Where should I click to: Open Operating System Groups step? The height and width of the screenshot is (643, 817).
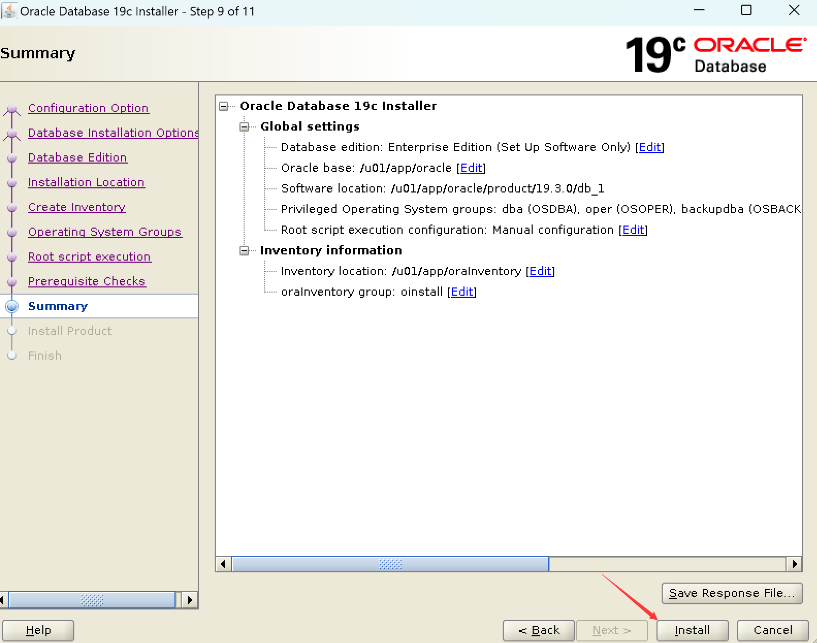pos(105,232)
